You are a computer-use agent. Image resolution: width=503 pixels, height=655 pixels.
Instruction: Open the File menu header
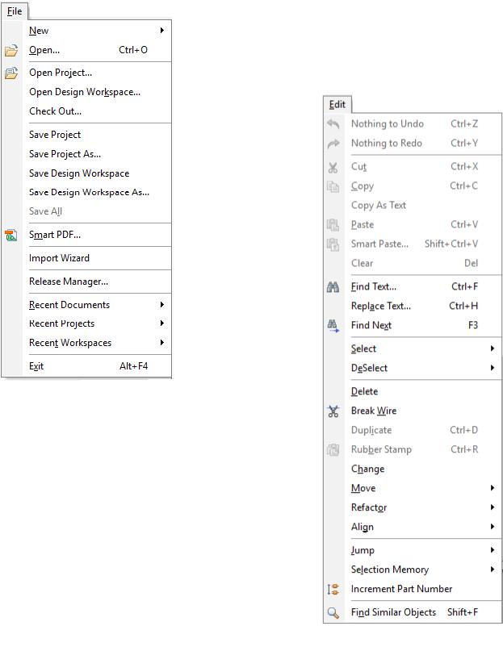15,11
